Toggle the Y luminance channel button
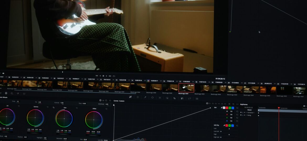Image resolution: width=307 pixels, height=141 pixels. (224, 108)
